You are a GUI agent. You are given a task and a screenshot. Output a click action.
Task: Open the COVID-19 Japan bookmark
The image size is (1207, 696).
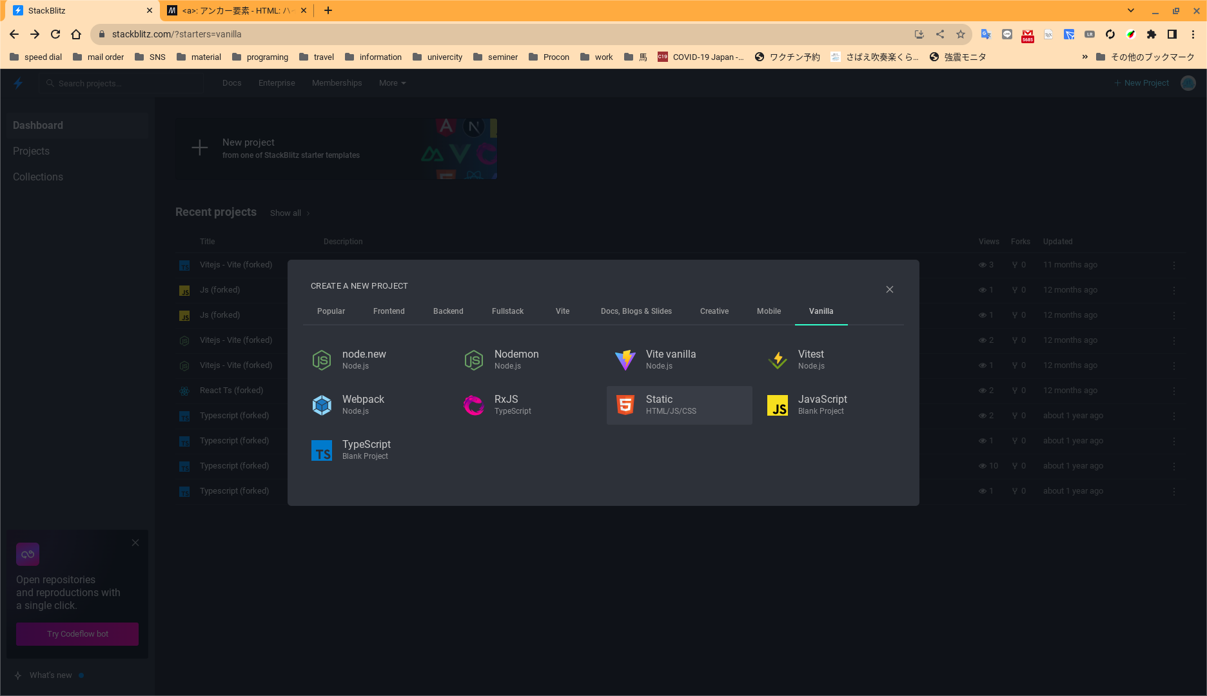click(701, 57)
